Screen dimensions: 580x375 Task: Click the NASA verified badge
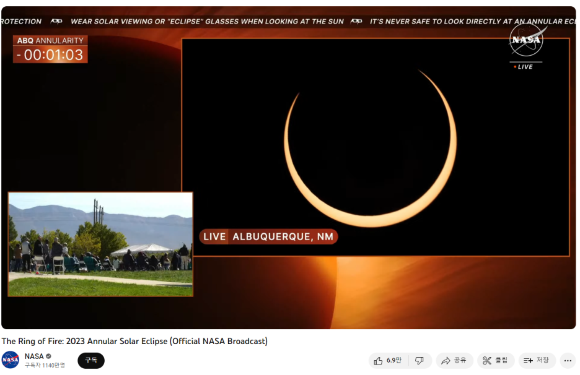coord(48,356)
